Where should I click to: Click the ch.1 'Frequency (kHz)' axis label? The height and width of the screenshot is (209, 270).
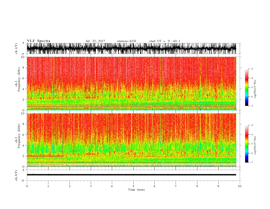click(x=19, y=79)
